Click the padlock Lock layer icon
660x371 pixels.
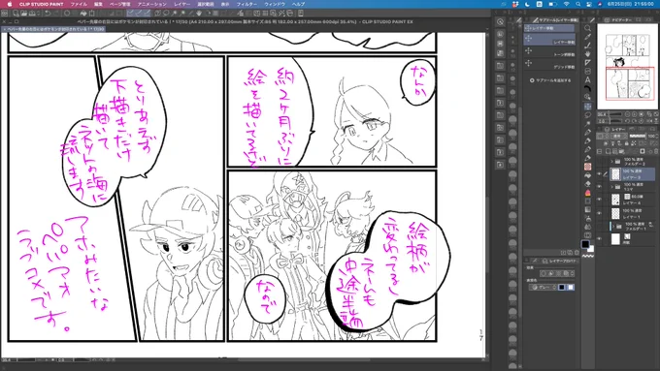pyautogui.click(x=626, y=143)
